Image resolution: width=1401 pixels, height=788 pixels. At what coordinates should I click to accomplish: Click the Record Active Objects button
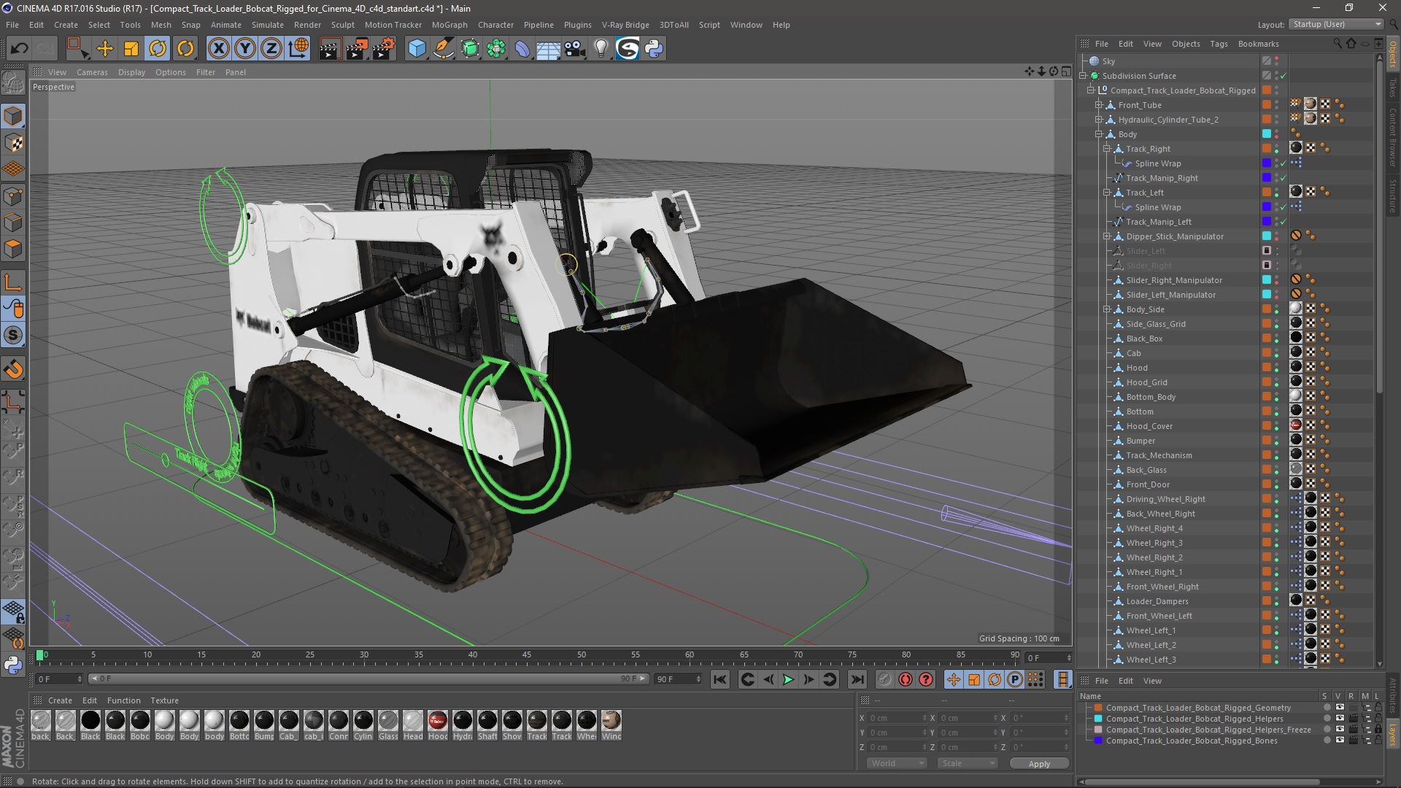tap(884, 679)
